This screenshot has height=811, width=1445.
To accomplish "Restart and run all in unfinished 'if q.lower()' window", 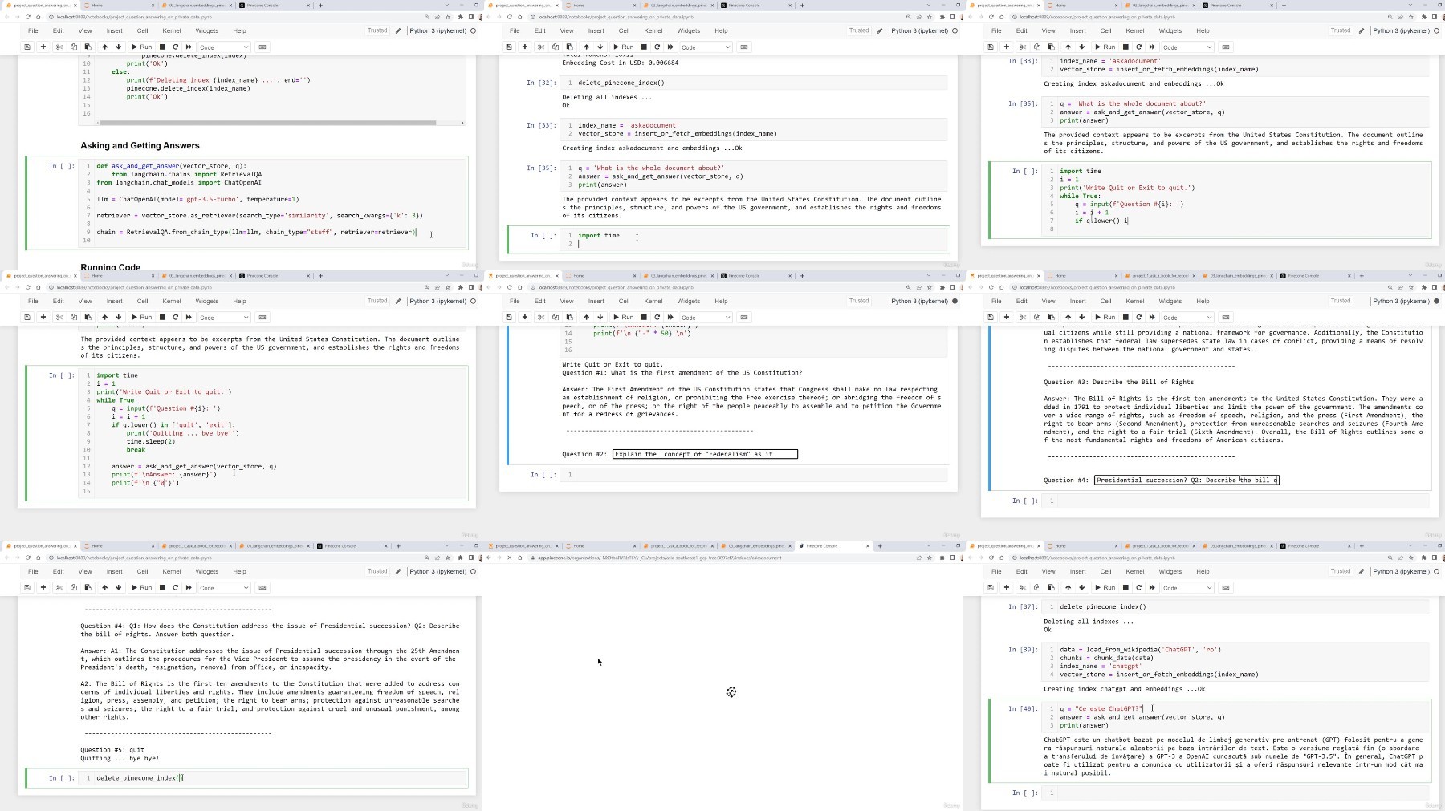I will coord(1152,47).
